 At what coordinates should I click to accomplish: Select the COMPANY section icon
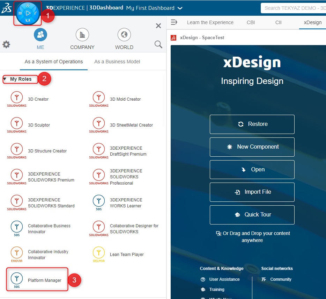tap(82, 35)
